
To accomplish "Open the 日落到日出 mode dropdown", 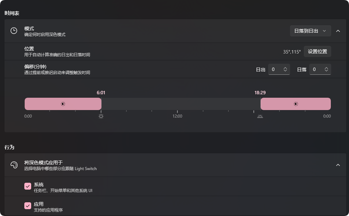I will click(x=311, y=31).
